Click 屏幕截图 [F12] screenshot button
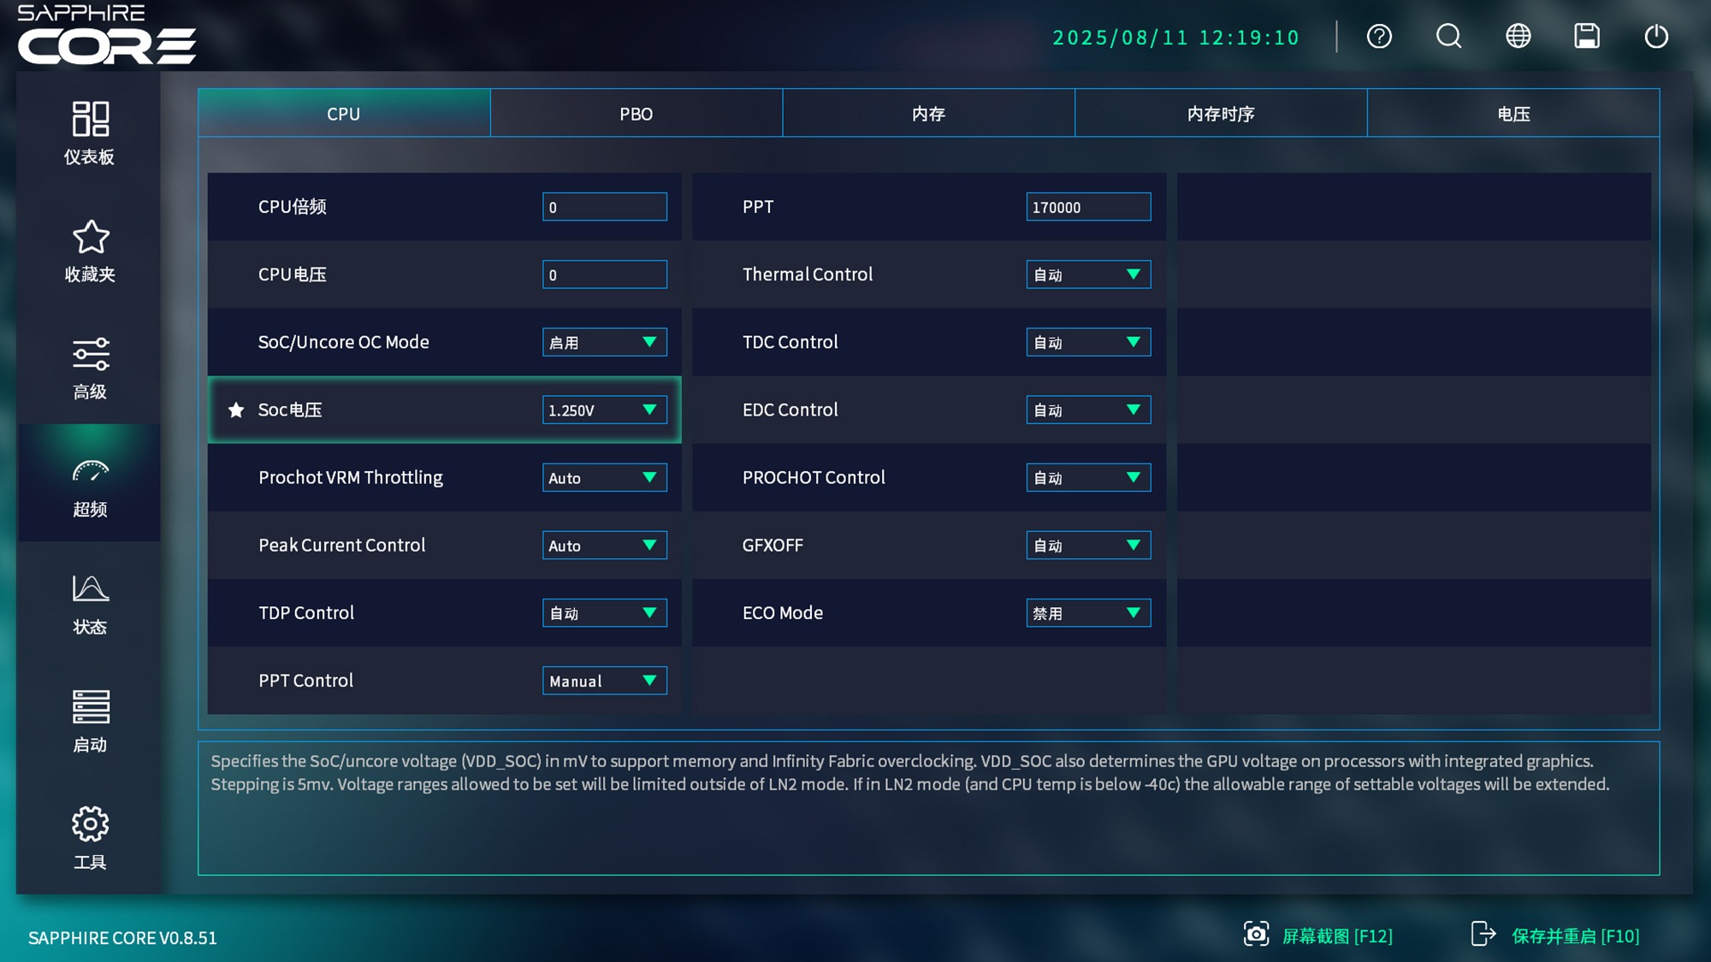The image size is (1711, 962). coord(1318,935)
